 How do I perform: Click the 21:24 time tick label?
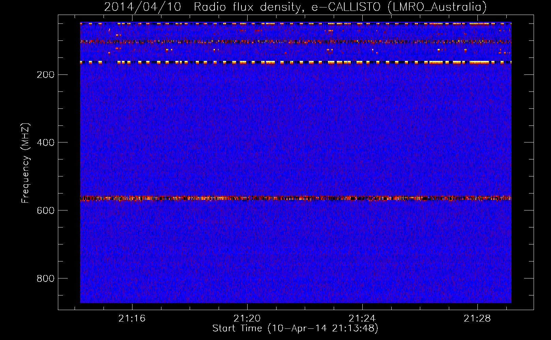(362, 319)
